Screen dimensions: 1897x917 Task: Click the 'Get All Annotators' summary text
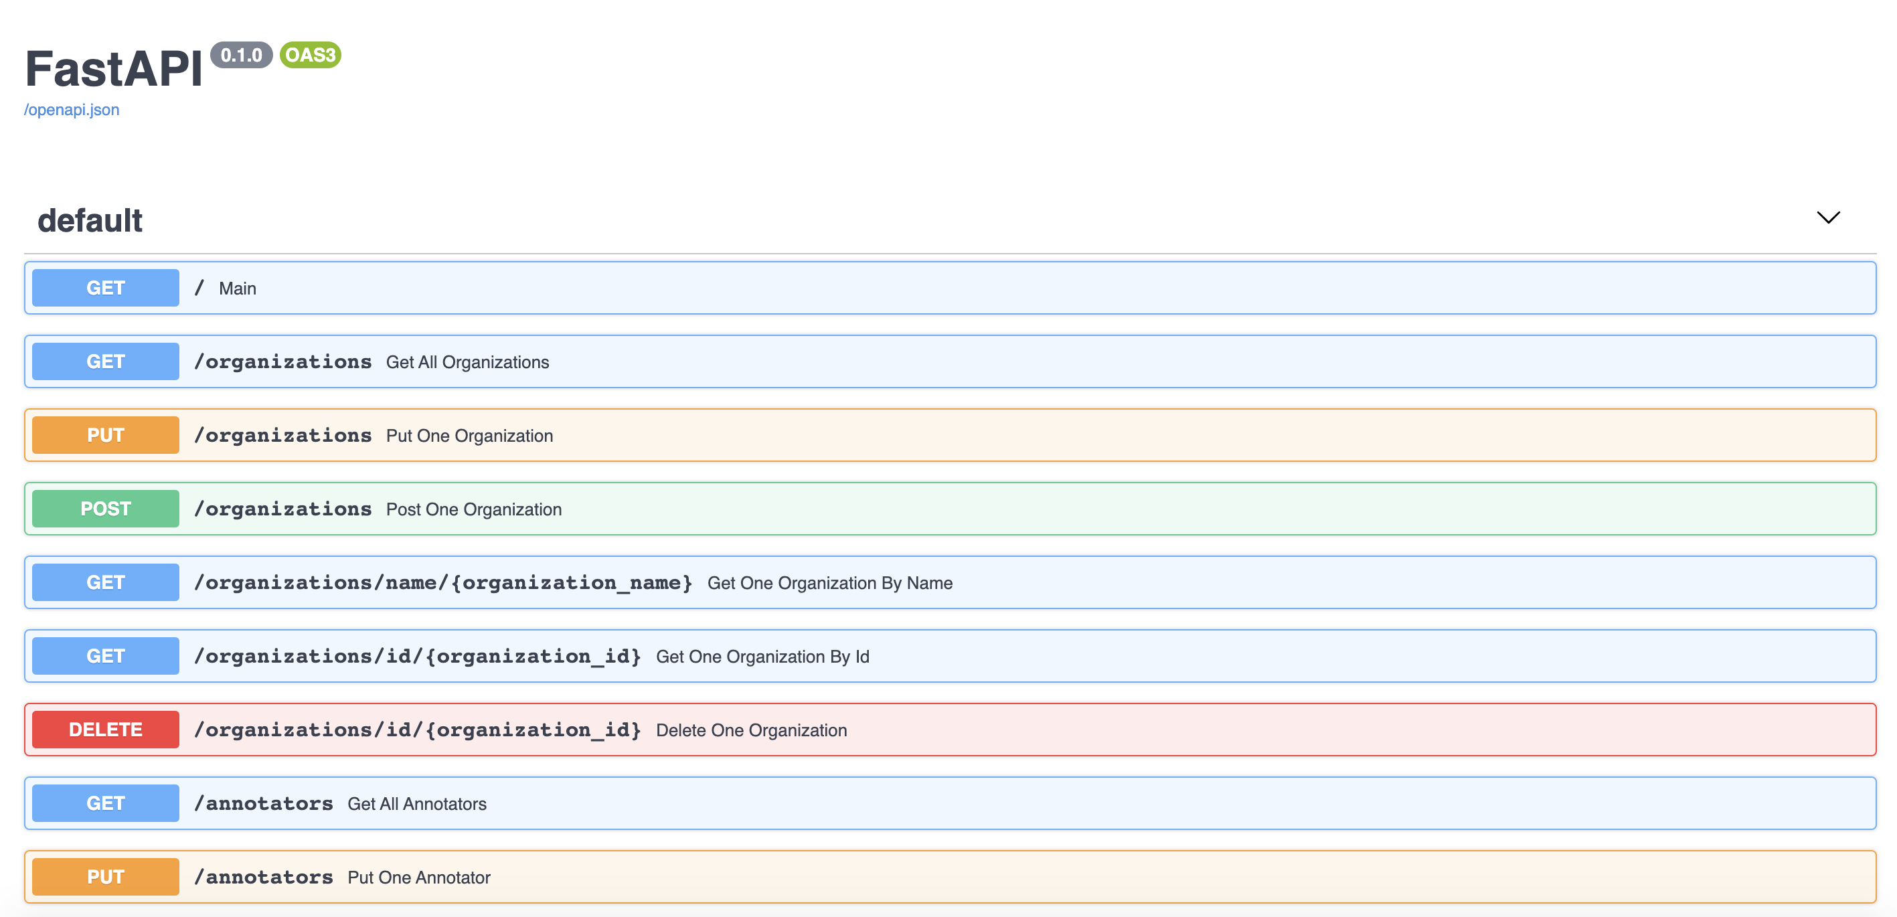418,805
